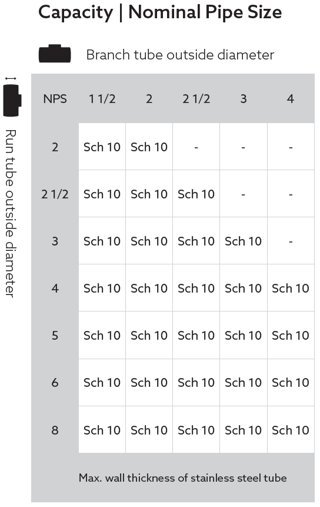The width and height of the screenshot is (320, 507).
Task: Select the 4 branch column header
Action: [x=290, y=98]
